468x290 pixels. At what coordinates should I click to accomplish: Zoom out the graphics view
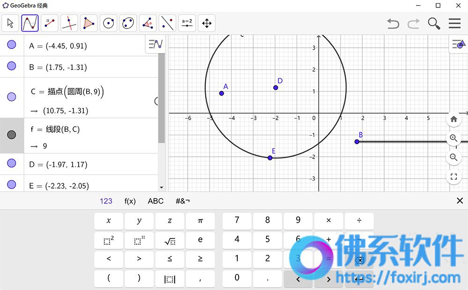453,157
